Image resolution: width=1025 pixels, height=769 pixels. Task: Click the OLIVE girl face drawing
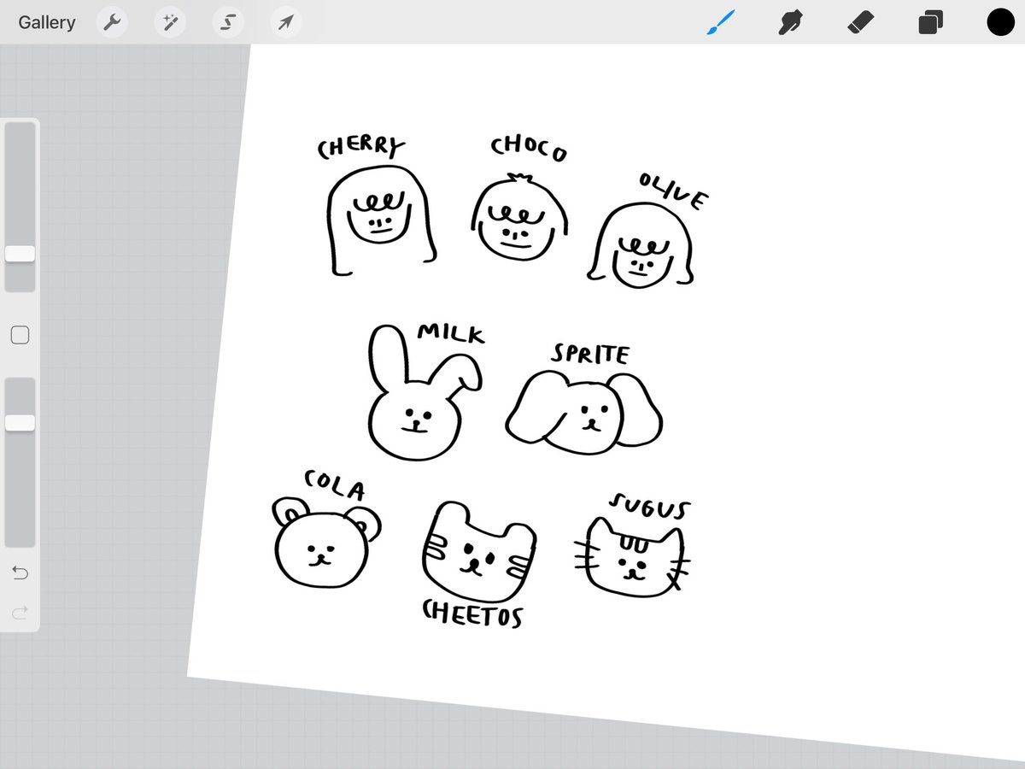point(641,245)
